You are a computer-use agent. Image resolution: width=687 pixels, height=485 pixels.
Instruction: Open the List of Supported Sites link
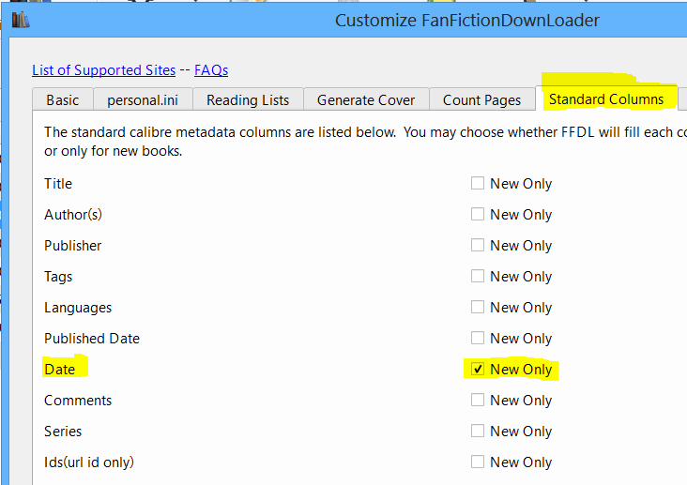pyautogui.click(x=104, y=70)
